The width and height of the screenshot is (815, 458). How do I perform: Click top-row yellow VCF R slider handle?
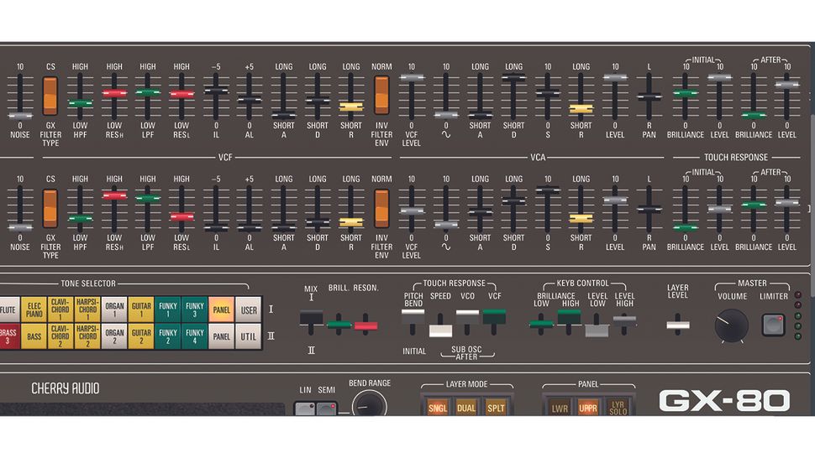pos(351,107)
